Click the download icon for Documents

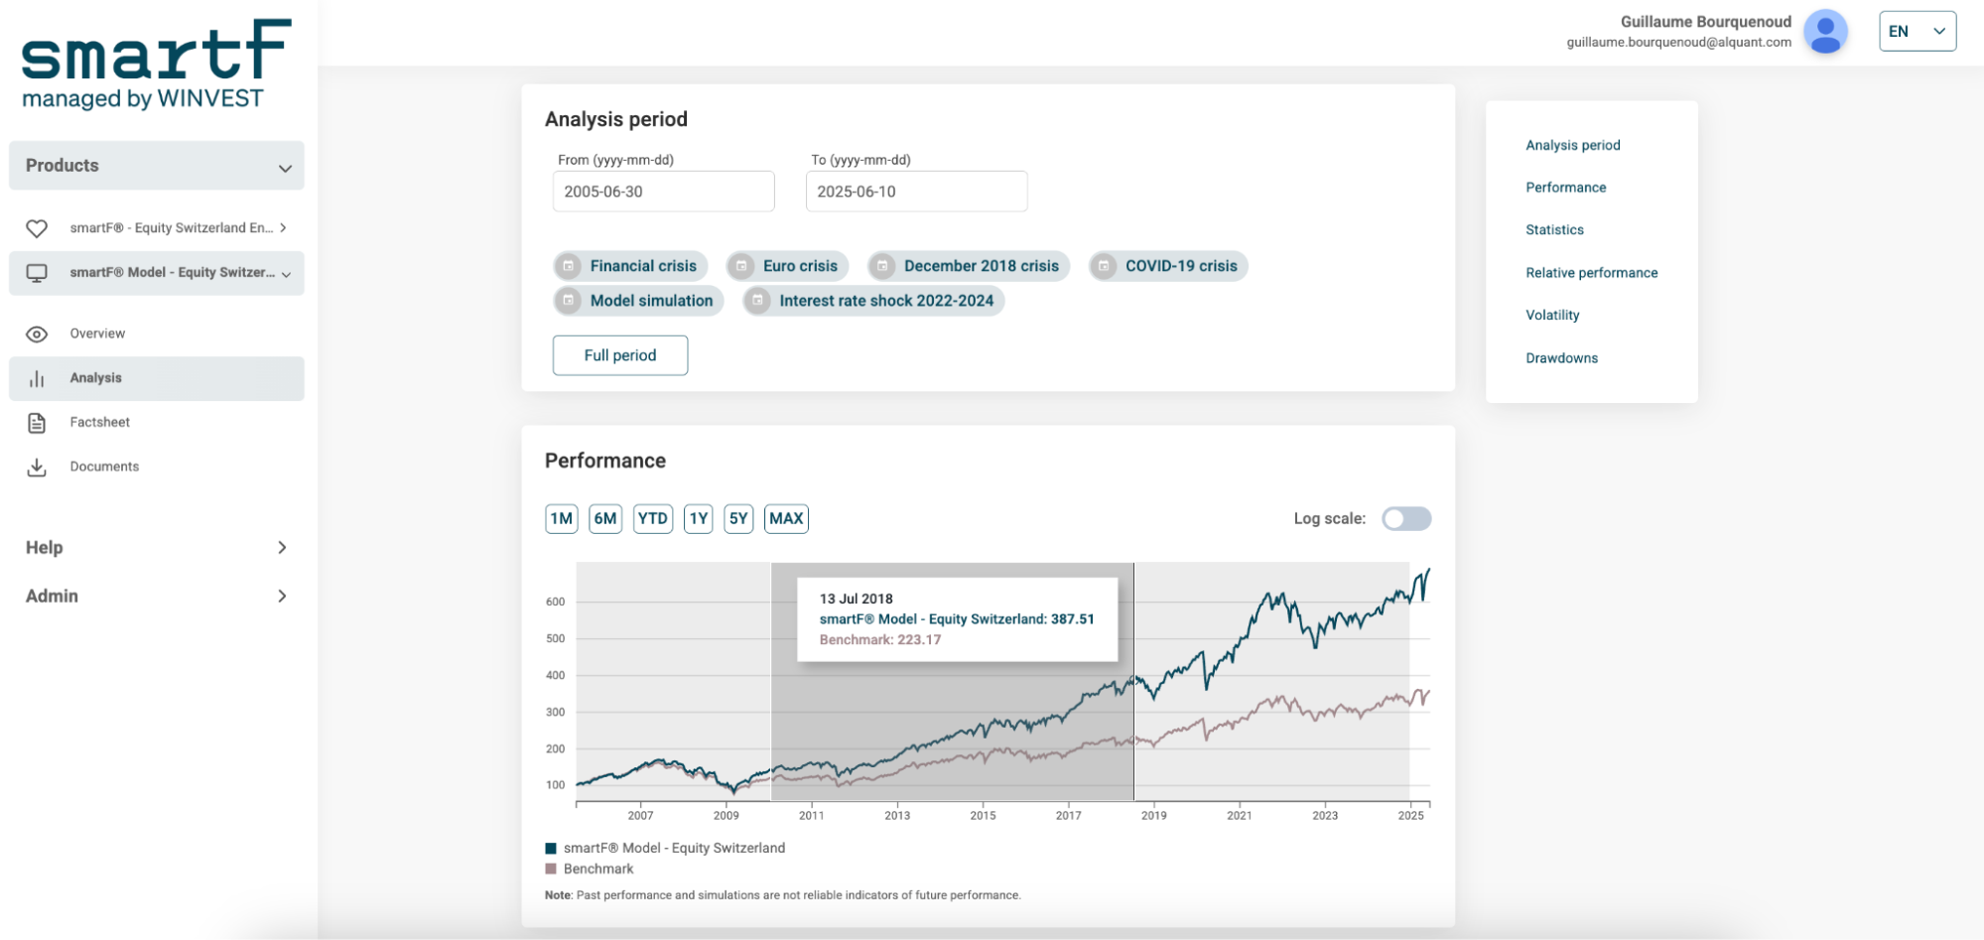tap(37, 467)
